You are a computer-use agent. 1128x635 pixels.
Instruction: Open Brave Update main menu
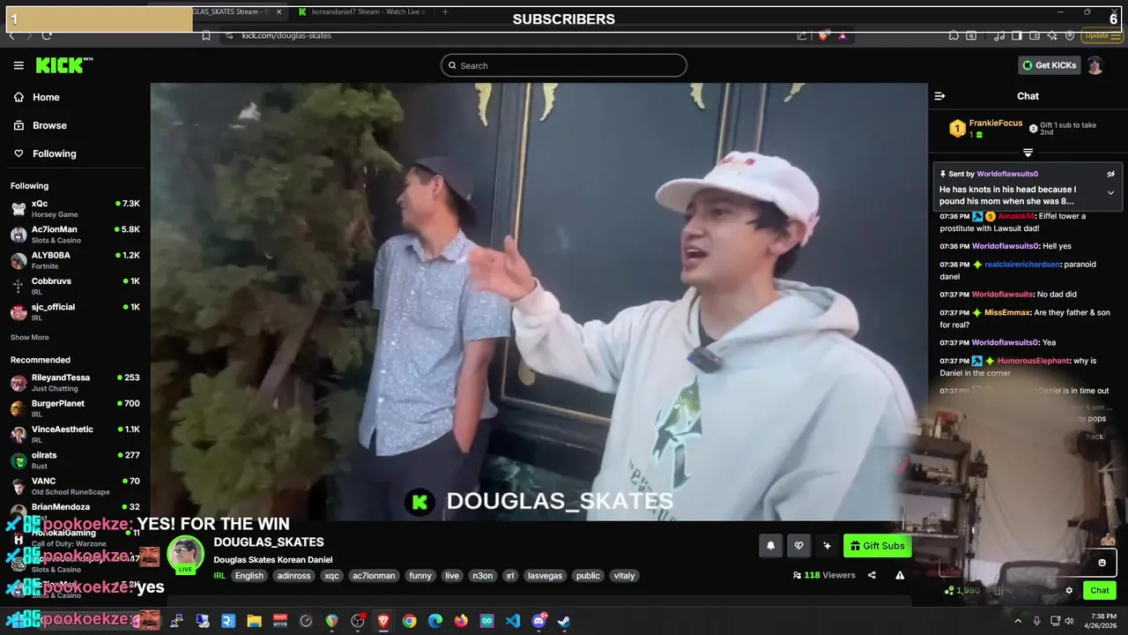pos(1102,35)
